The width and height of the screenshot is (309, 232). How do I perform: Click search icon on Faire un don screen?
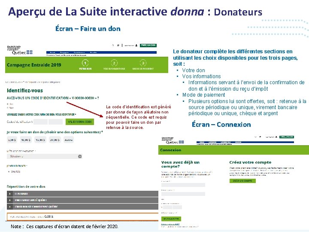click(x=113, y=45)
